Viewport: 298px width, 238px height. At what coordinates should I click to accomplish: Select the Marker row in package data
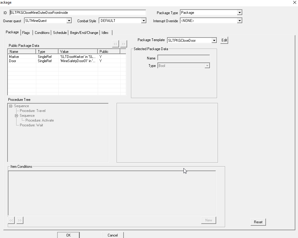point(67,57)
